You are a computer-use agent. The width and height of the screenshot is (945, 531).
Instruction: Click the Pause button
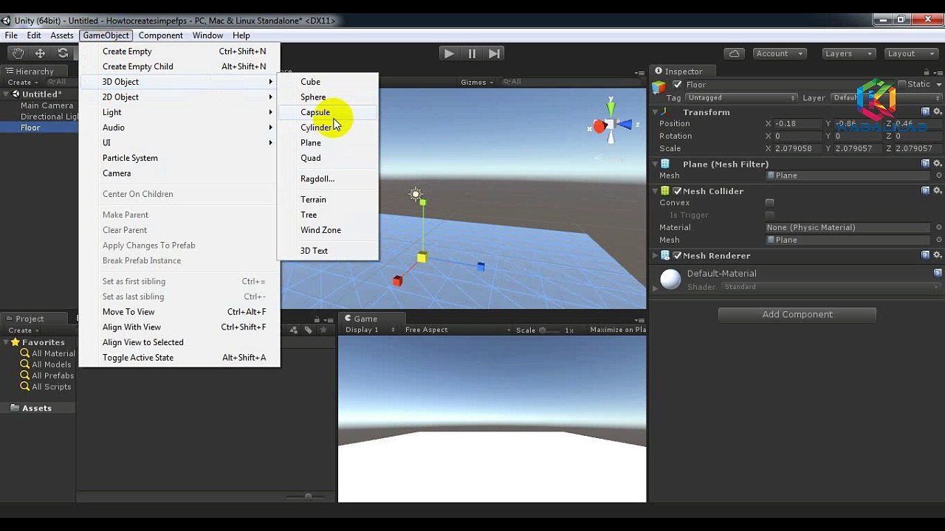(x=472, y=53)
